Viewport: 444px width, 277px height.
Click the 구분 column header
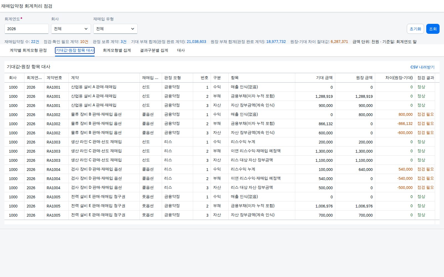coord(220,78)
